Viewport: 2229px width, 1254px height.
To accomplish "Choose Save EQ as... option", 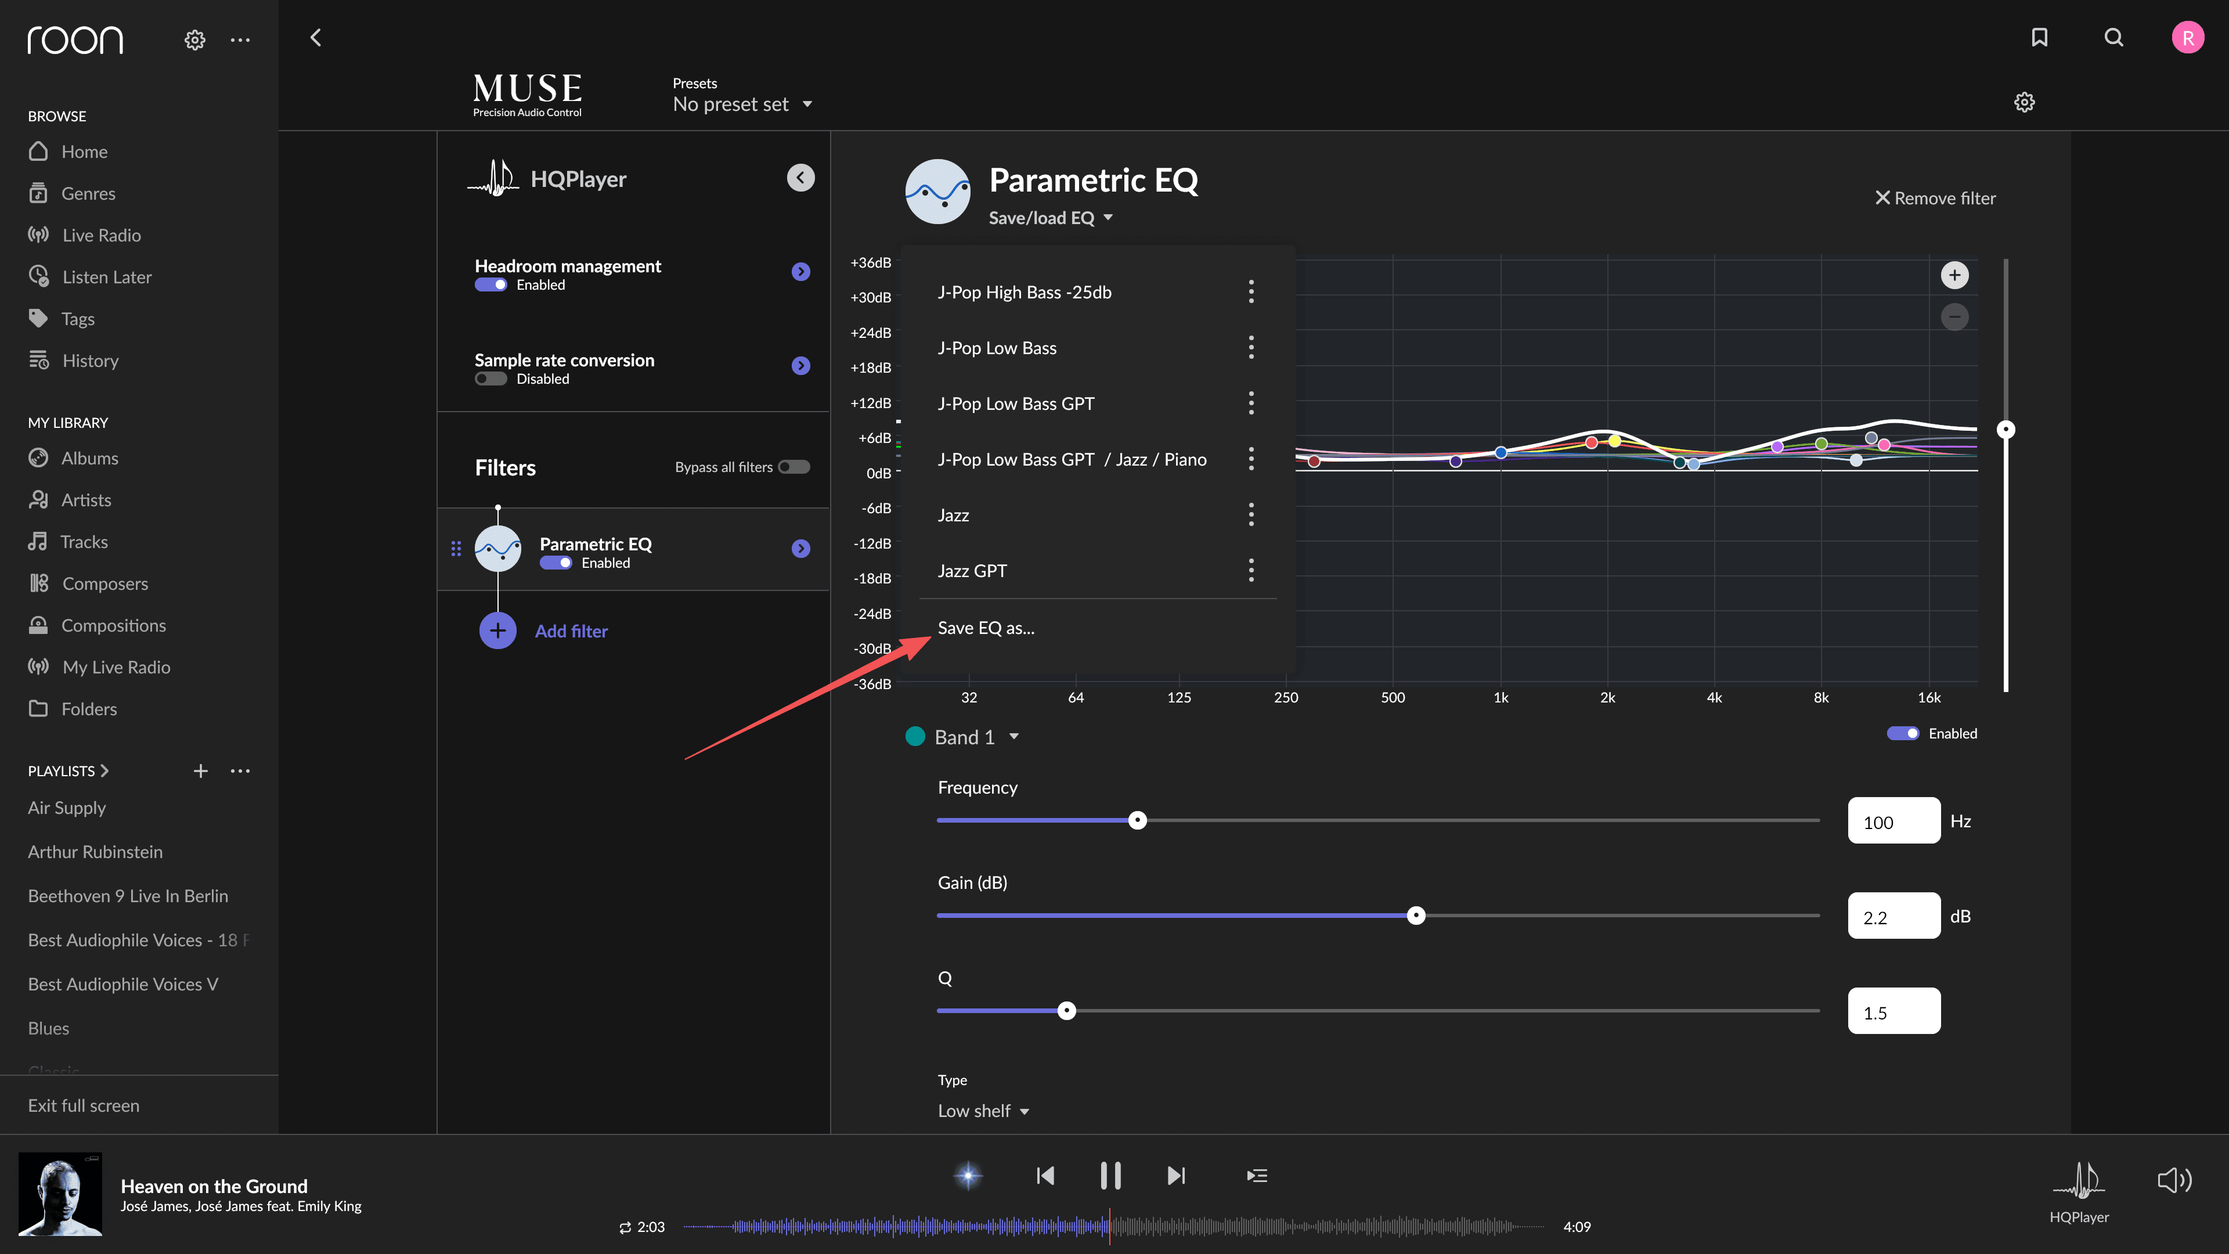I will 986,628.
